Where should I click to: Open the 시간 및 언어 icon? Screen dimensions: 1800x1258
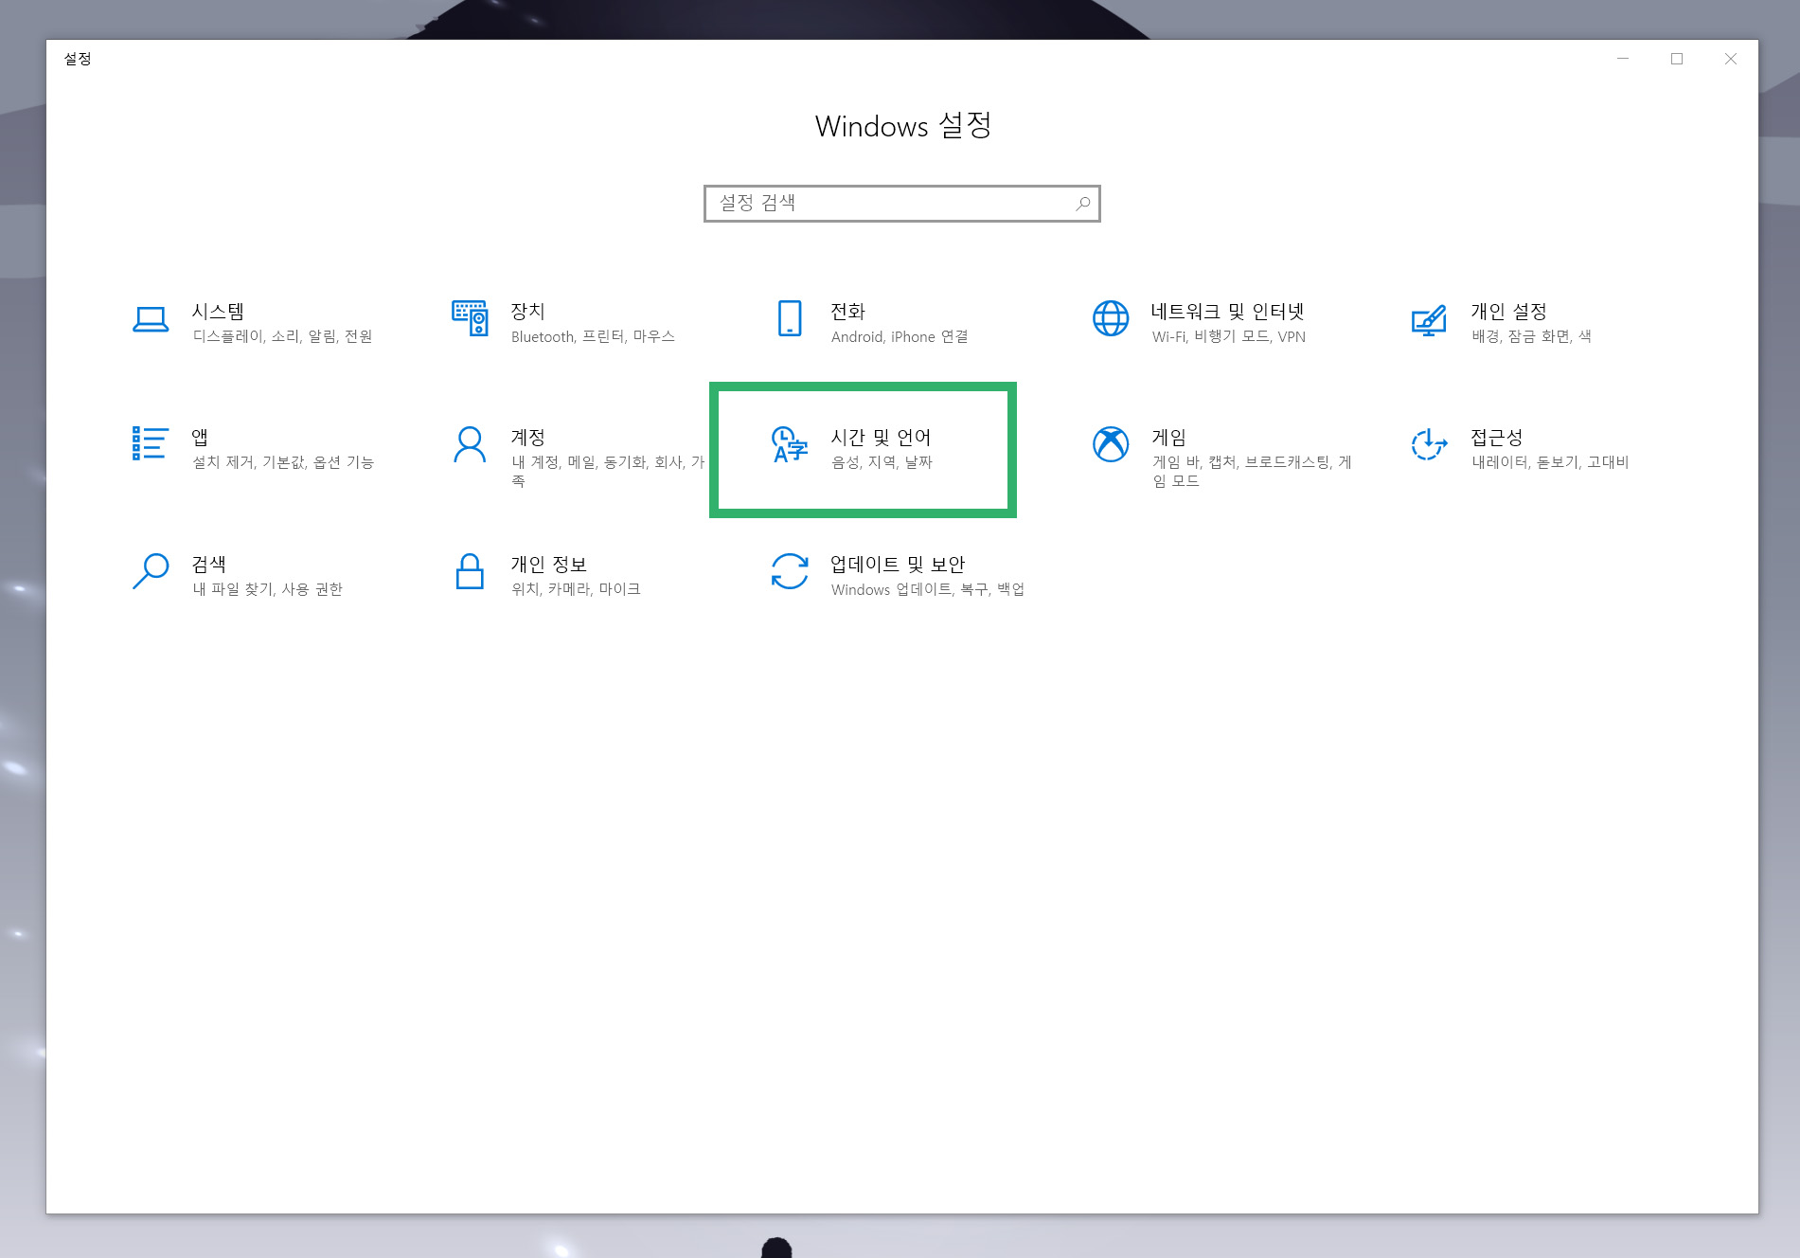pos(790,444)
